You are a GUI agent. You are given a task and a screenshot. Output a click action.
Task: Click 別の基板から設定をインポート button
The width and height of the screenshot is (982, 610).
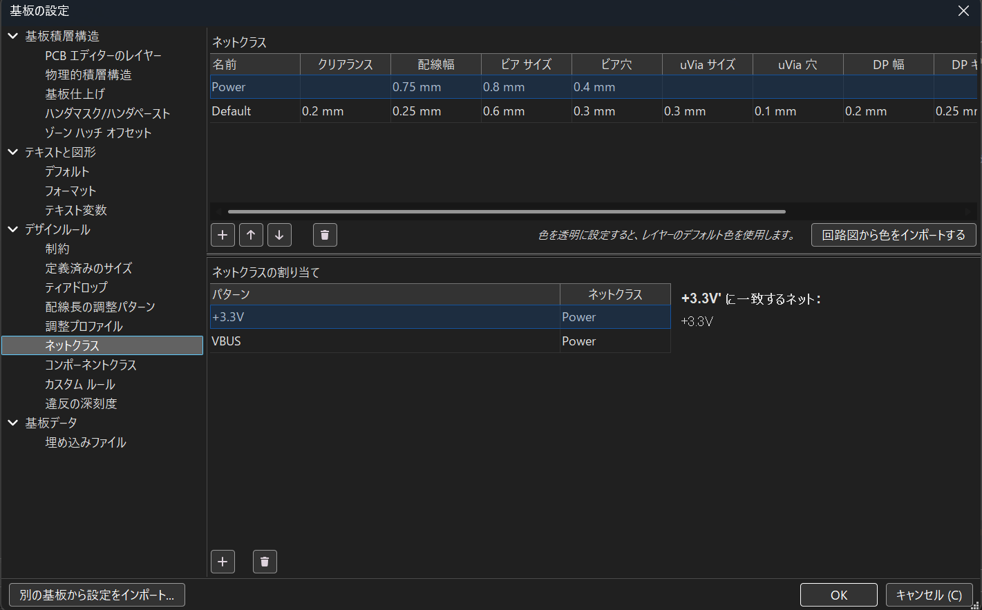click(97, 595)
